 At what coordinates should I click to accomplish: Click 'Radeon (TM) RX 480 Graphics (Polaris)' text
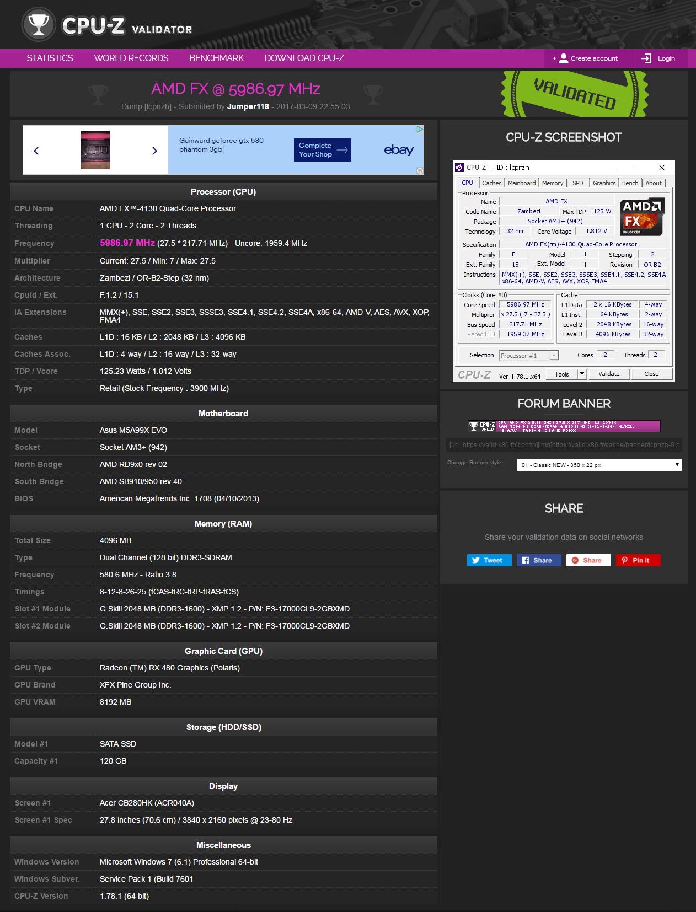tap(170, 668)
